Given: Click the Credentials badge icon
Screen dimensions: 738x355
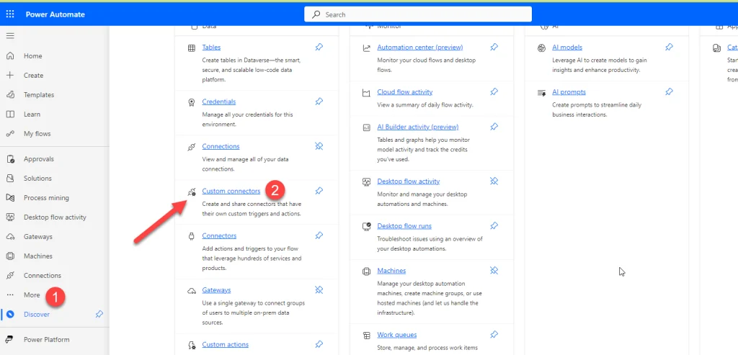Looking at the screenshot, I should click(192, 102).
